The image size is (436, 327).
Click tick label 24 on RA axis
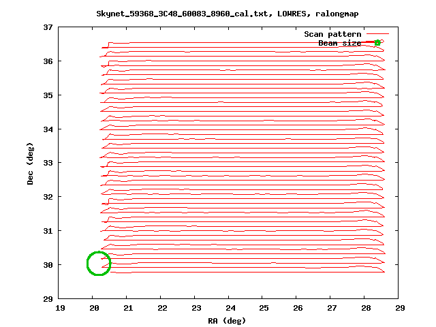click(230, 308)
